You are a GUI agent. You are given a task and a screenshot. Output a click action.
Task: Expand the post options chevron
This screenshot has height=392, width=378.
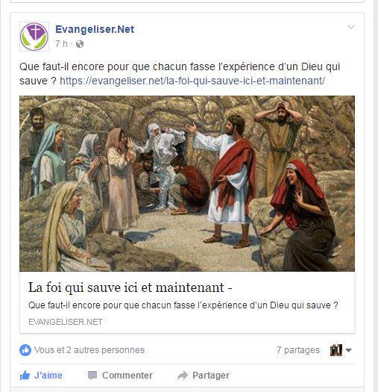pos(351,27)
